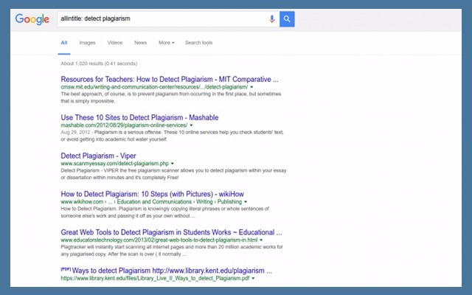
Task: Select the All results tab
Action: pos(64,43)
